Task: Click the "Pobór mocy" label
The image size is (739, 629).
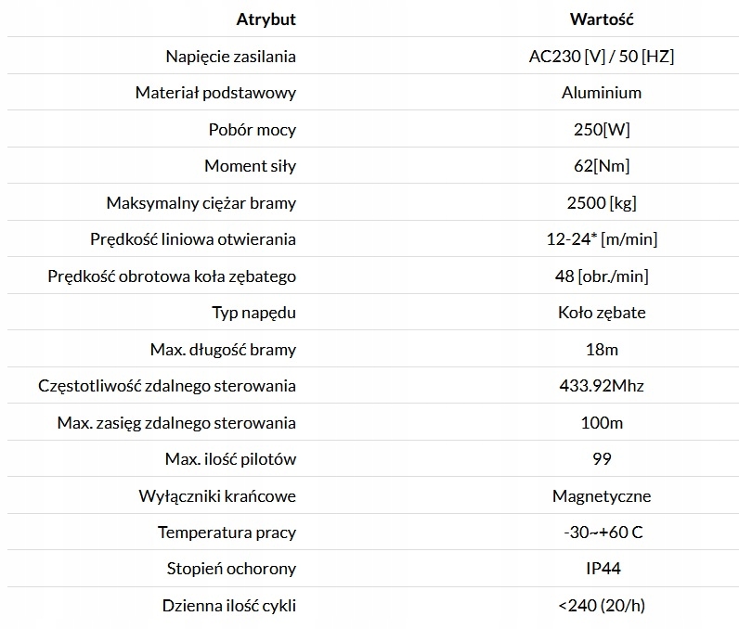Action: tap(252, 129)
